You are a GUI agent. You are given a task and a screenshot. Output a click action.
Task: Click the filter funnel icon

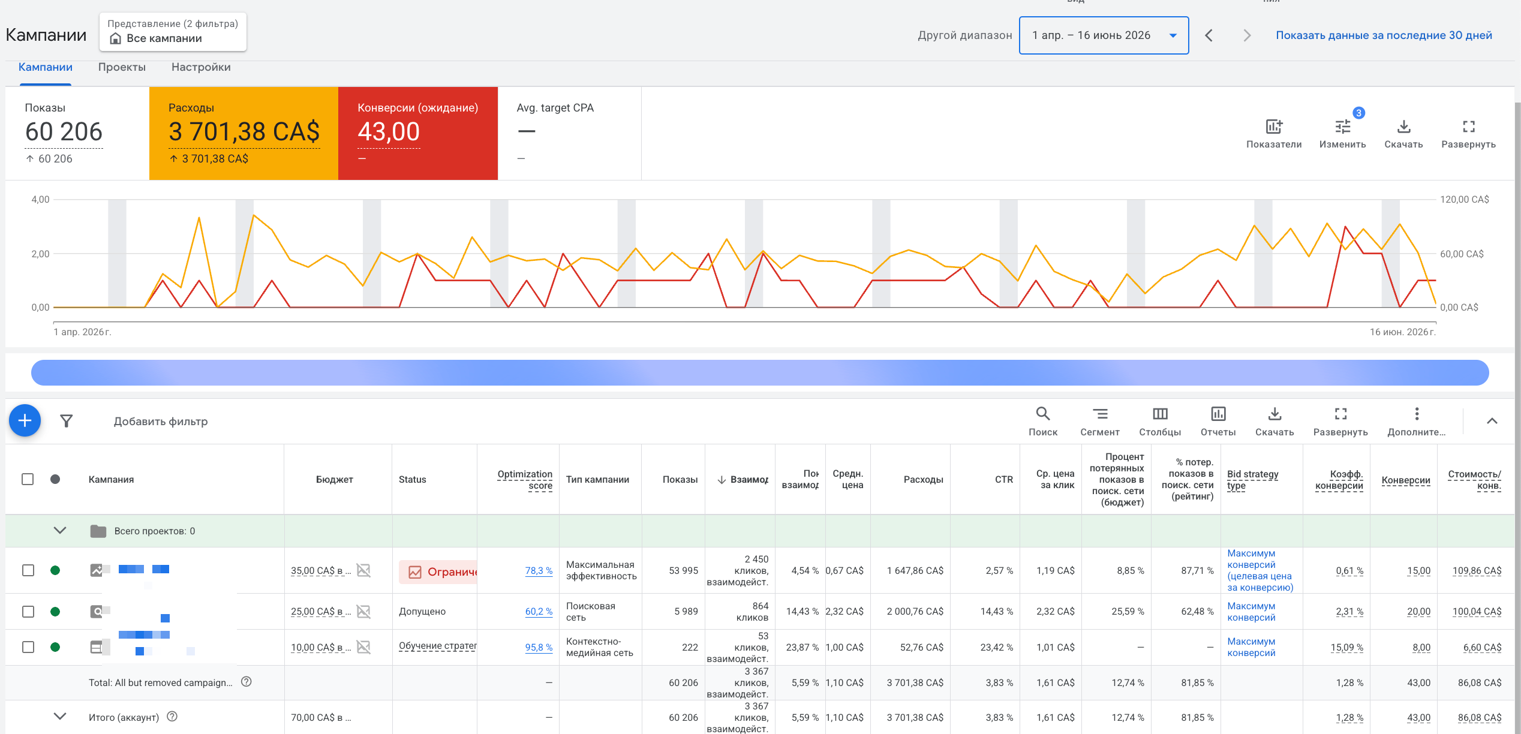click(67, 421)
